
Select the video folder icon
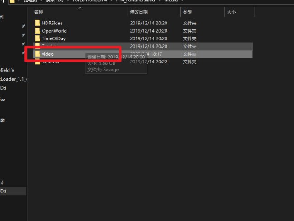click(x=38, y=54)
